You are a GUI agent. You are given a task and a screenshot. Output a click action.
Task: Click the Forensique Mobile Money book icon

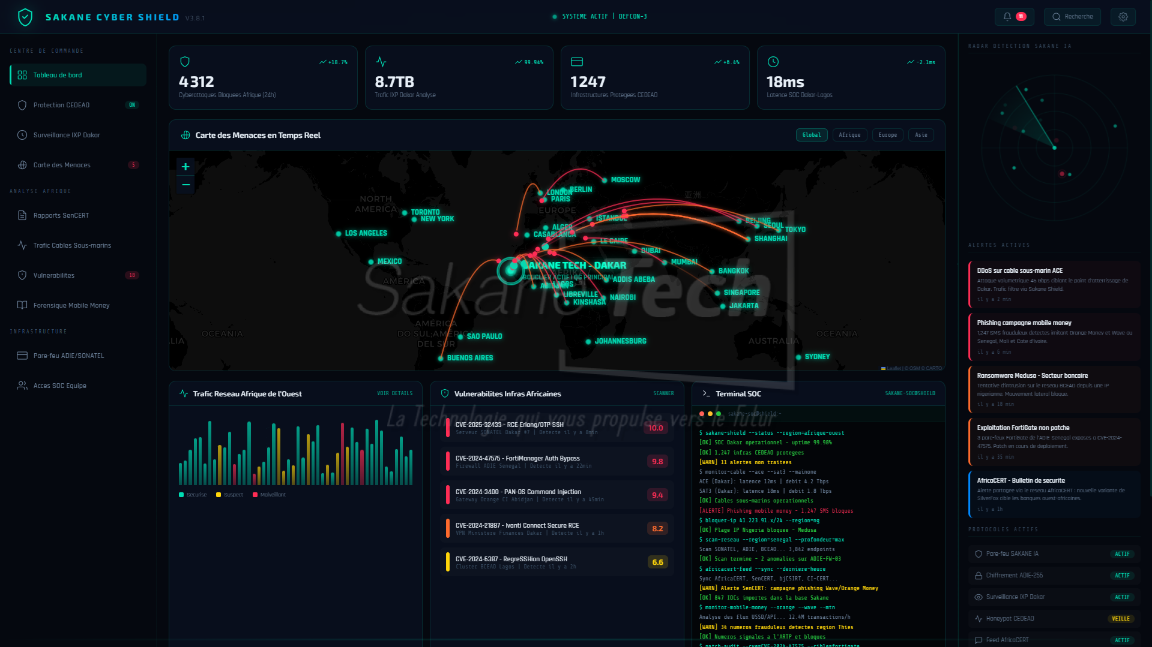click(x=22, y=305)
